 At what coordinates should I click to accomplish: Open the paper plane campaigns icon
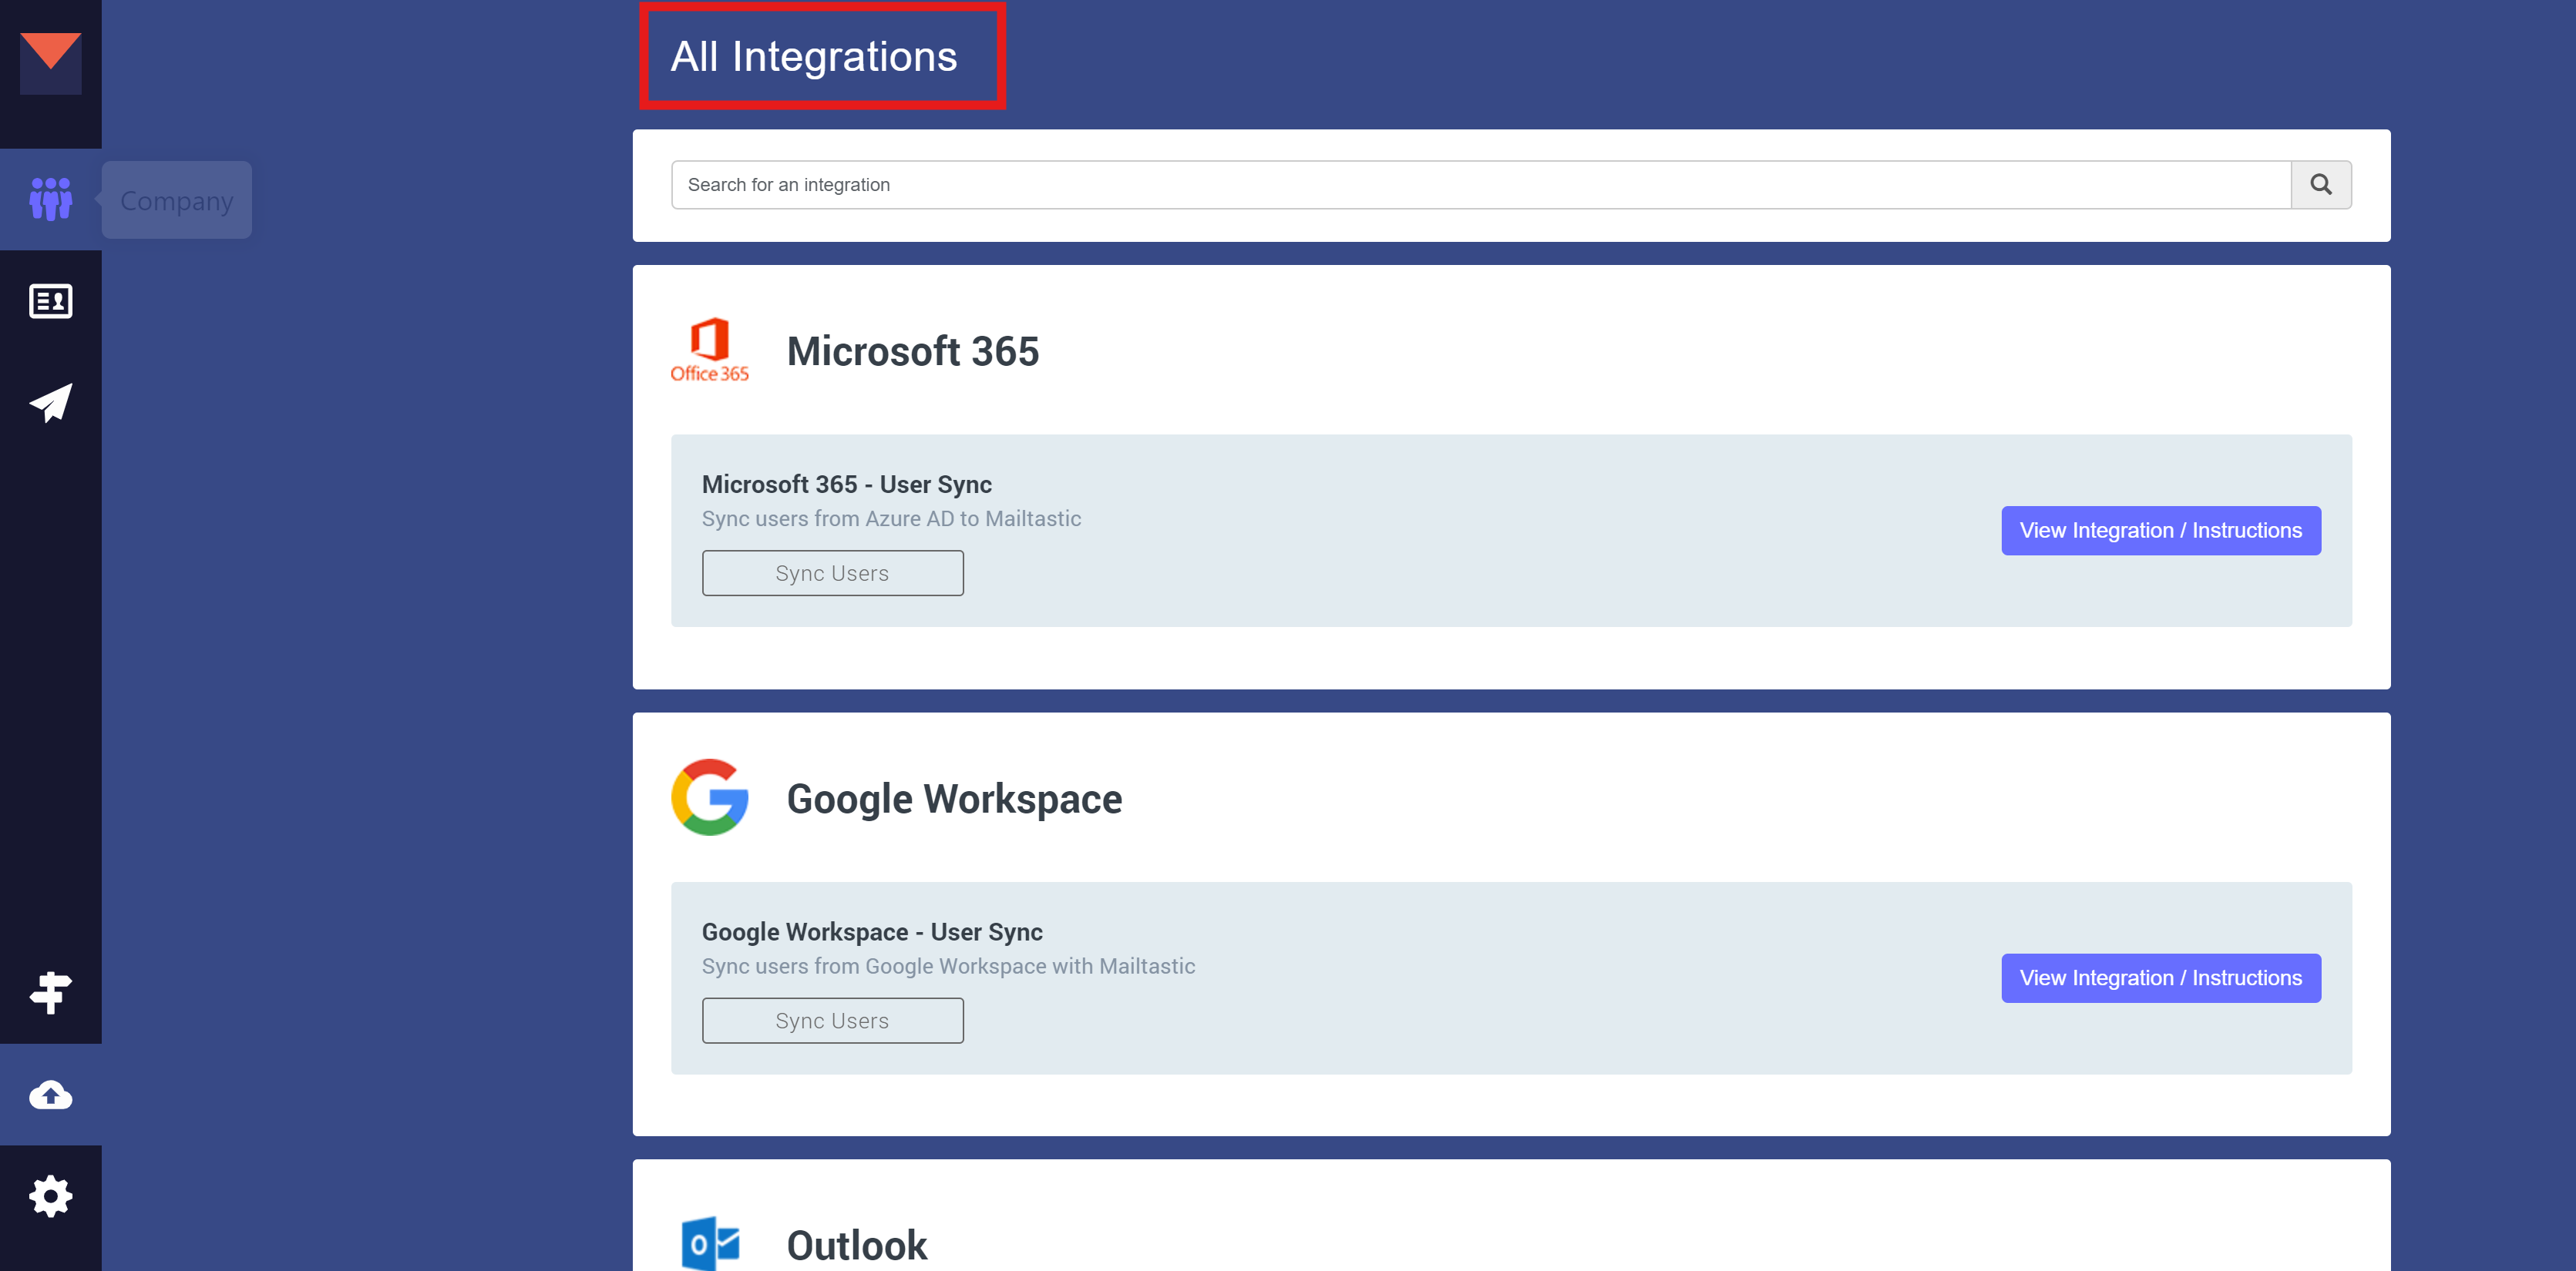coord(50,401)
